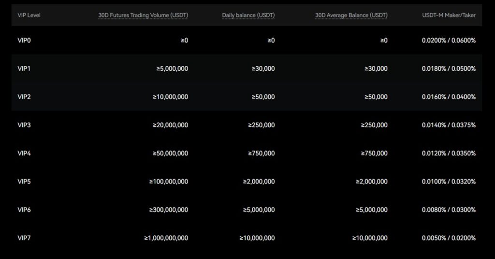Click the USDT-M Maker/Taker column header

click(449, 15)
